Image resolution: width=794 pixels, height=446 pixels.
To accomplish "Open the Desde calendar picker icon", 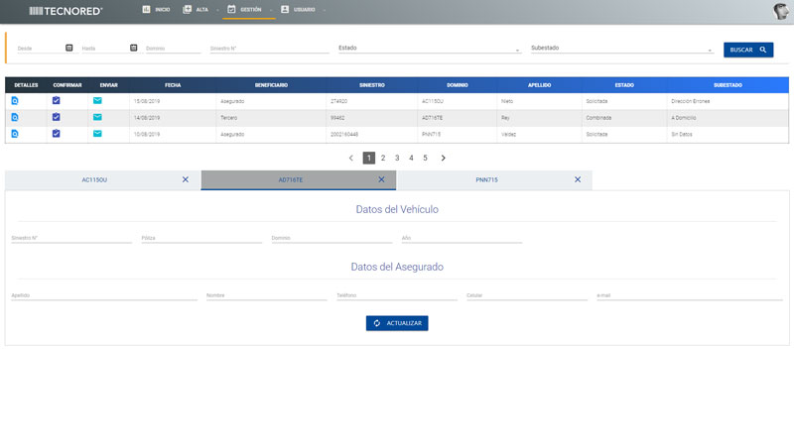I will click(x=68, y=48).
